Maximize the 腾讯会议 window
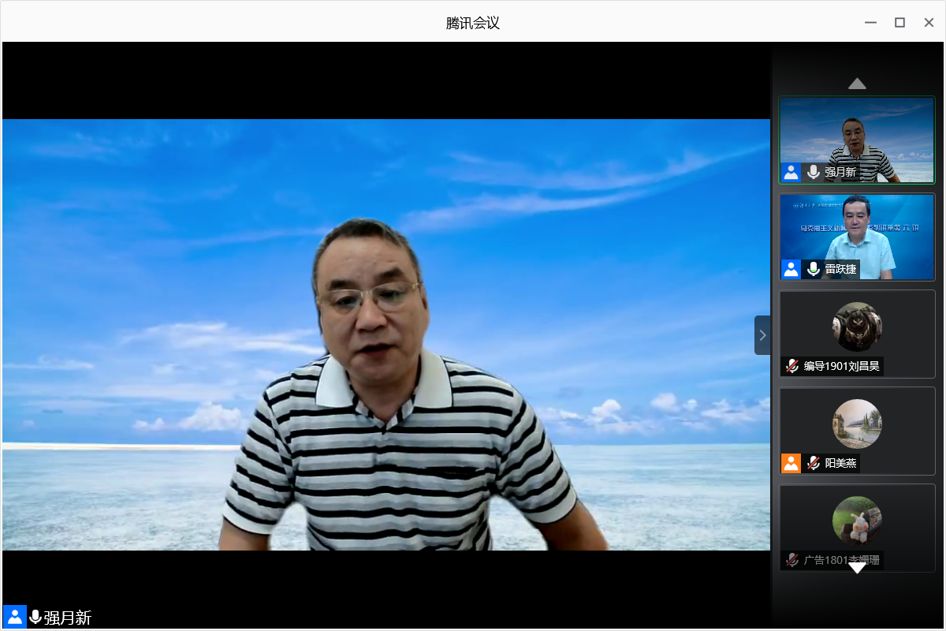Viewport: 946px width, 631px height. (x=899, y=23)
